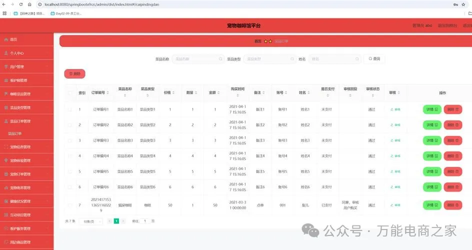Click the 查询 search button

(x=374, y=59)
